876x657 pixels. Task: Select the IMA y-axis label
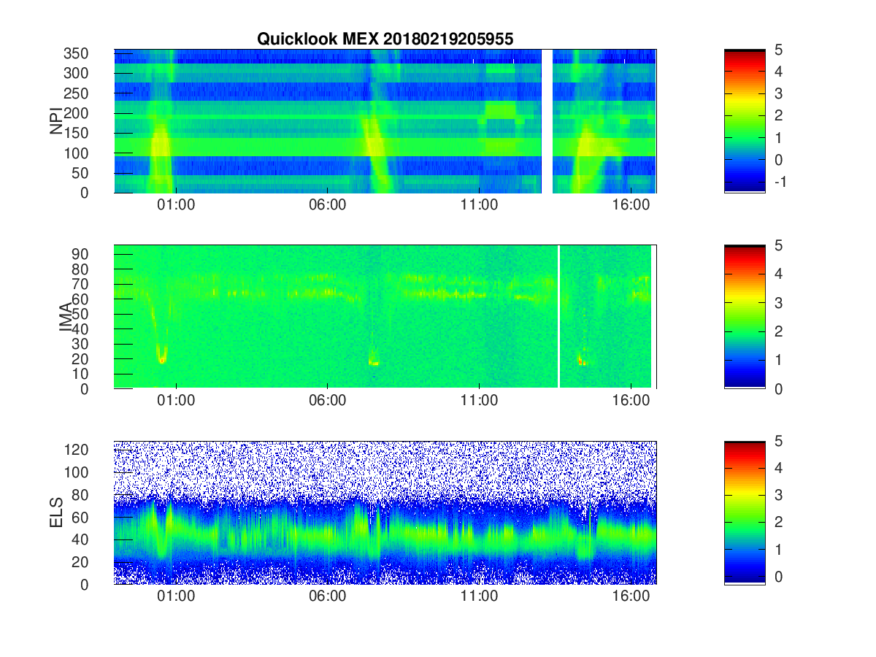tap(65, 317)
